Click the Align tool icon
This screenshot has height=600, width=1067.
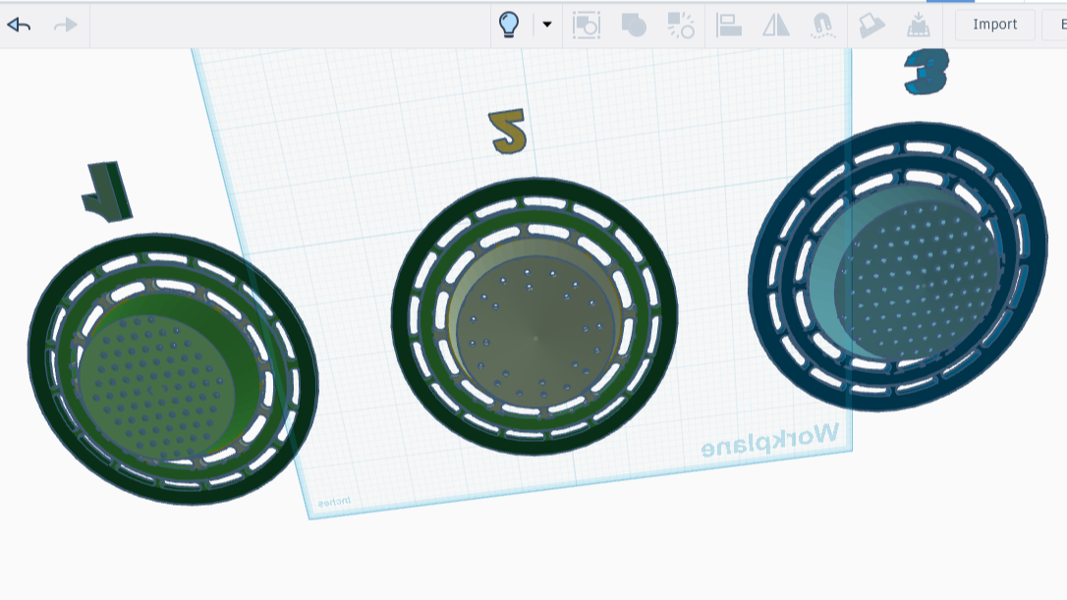point(729,26)
